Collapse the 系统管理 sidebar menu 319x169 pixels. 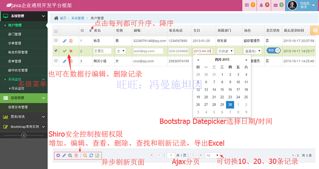(x=24, y=16)
